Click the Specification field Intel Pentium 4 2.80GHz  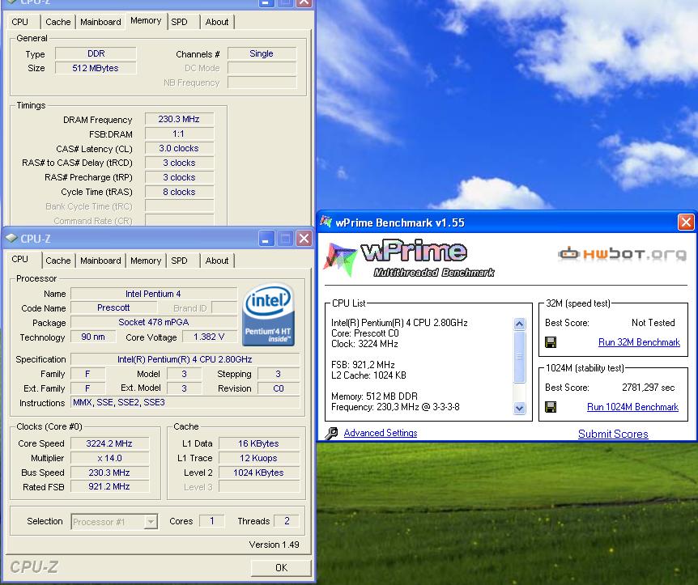185,359
